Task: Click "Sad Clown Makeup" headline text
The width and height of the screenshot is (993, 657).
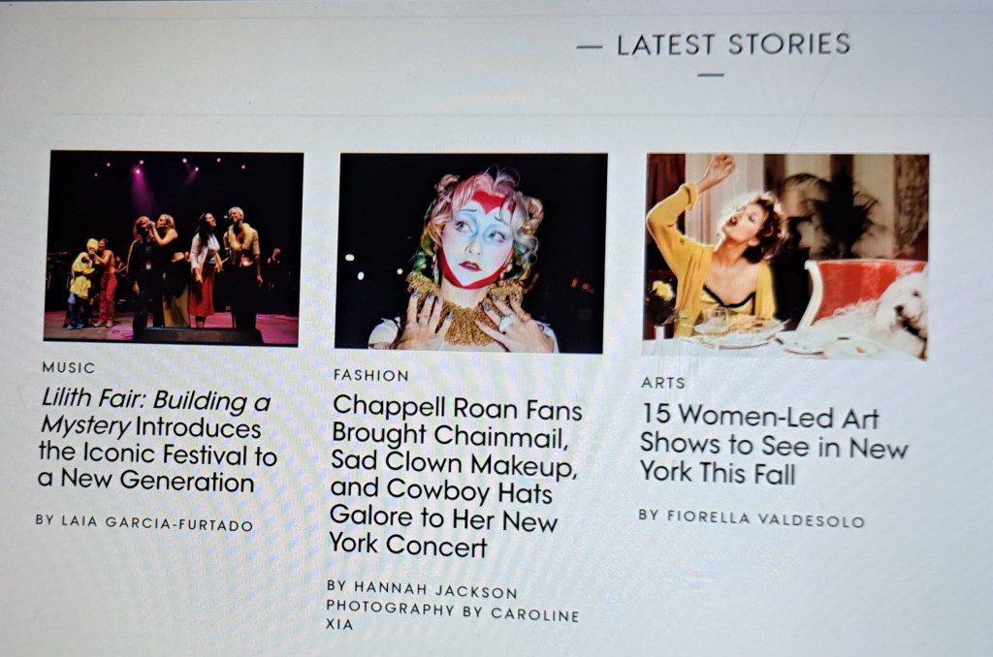Action: [x=454, y=464]
